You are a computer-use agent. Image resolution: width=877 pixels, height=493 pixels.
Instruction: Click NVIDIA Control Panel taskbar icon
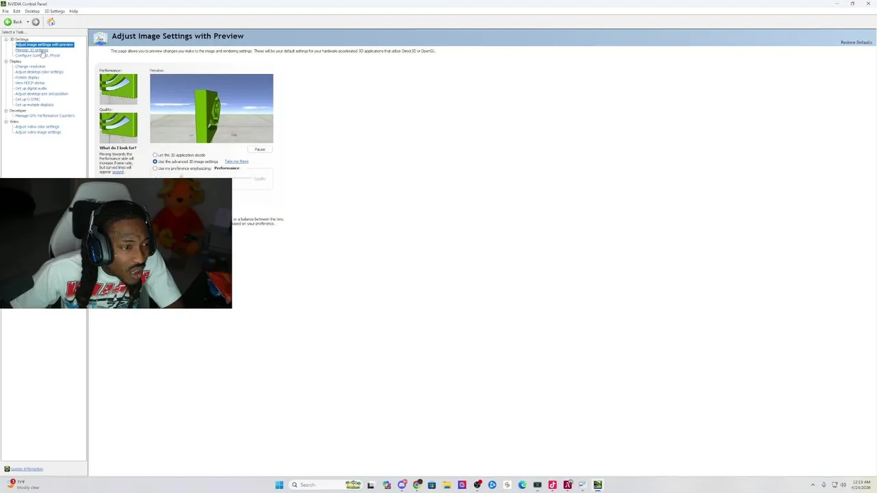[x=597, y=485]
